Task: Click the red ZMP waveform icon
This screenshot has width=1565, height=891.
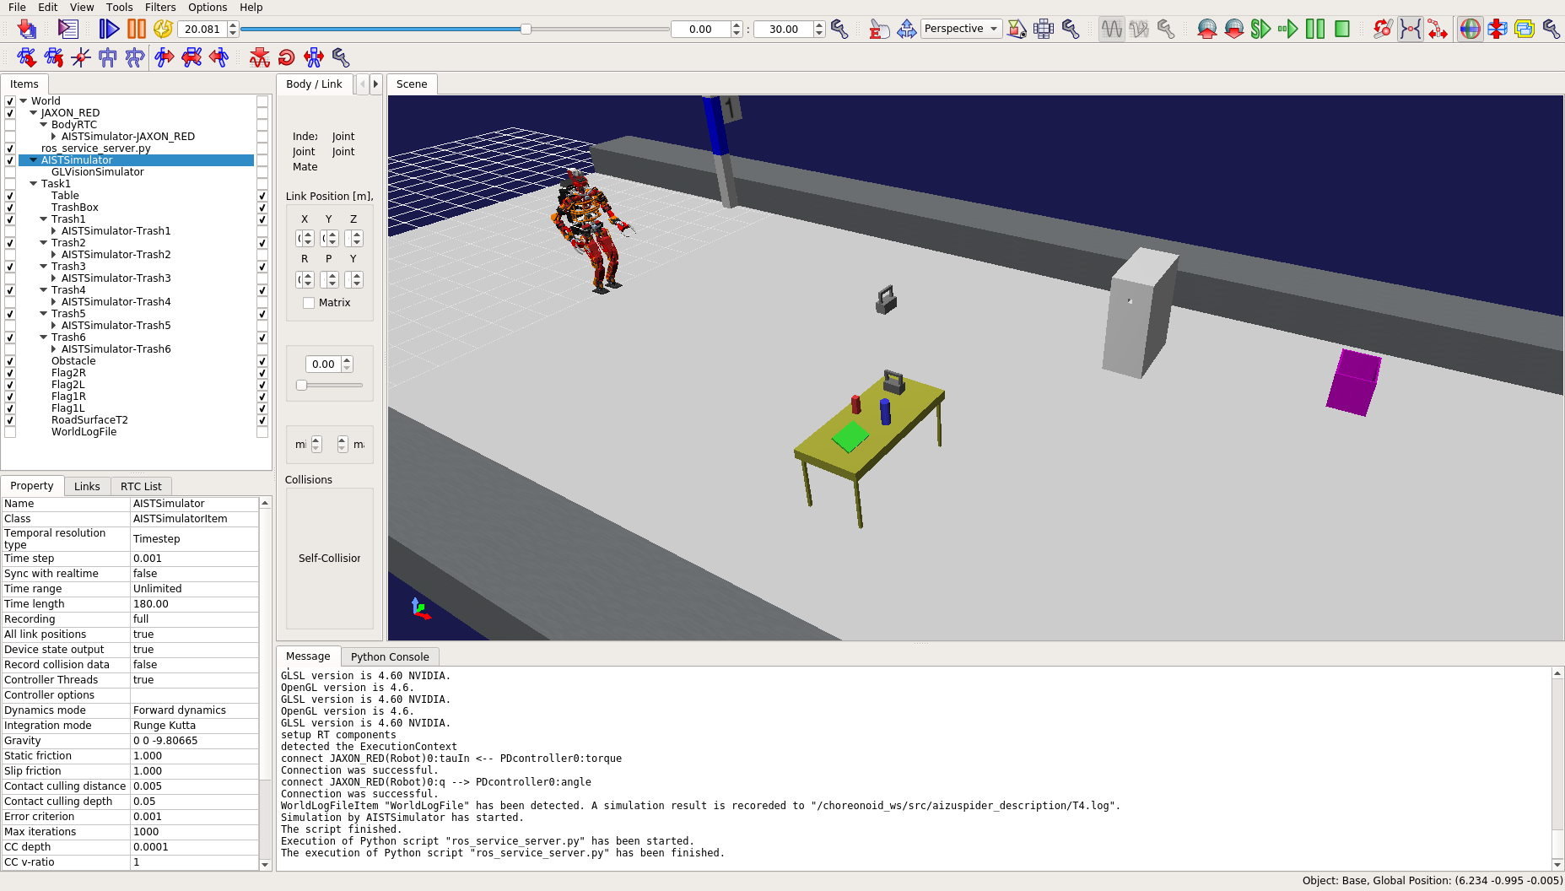Action: click(260, 57)
